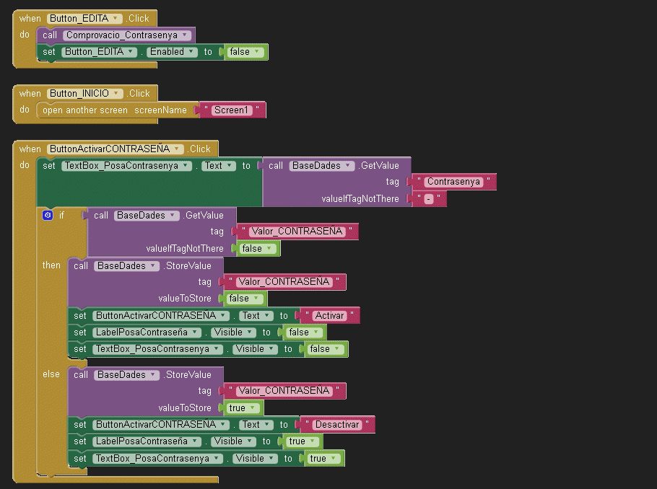Click the "-" valueIfTagNotThere text string

[428, 199]
